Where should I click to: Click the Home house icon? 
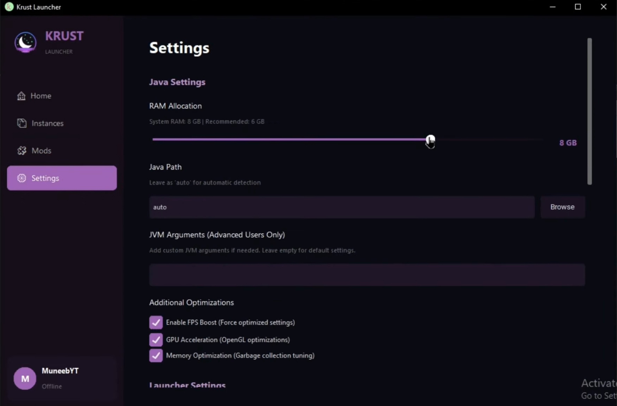coord(21,96)
